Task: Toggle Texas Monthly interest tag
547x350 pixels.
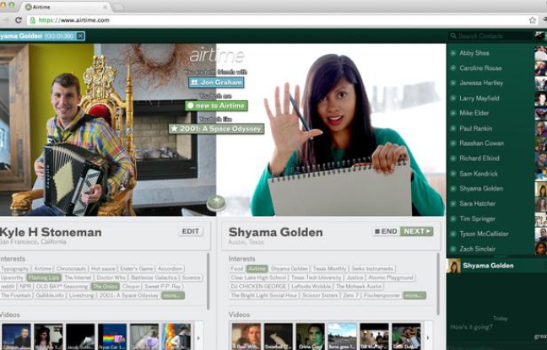Action: [x=329, y=269]
